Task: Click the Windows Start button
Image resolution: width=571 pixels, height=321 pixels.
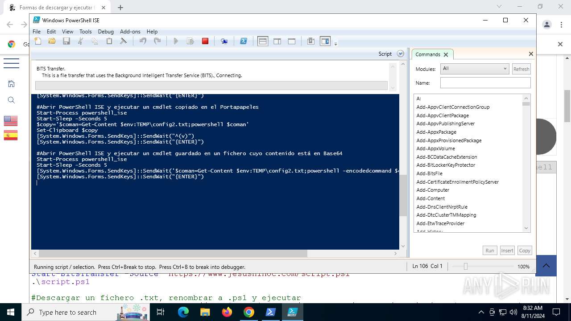Action: point(11,312)
